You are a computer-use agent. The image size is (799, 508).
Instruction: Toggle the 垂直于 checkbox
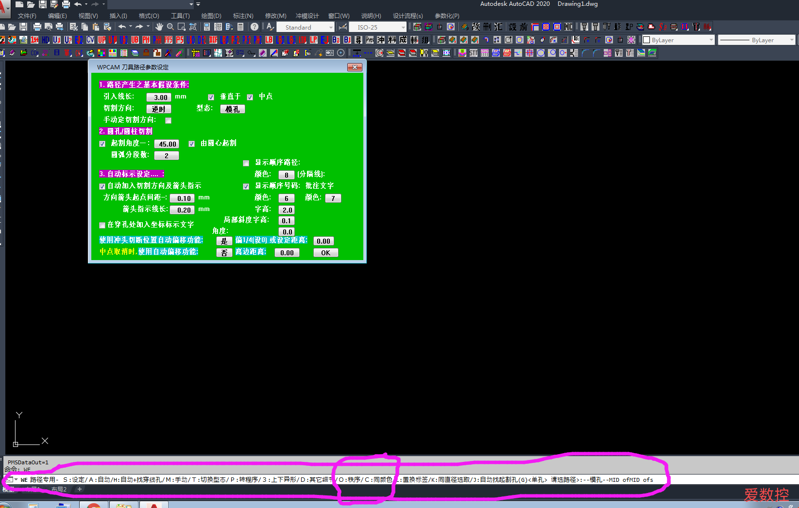(x=211, y=97)
